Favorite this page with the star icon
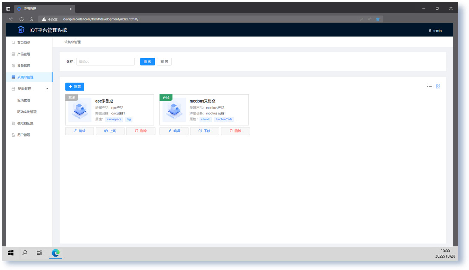Viewport: 469px width, 270px height. tap(378, 19)
